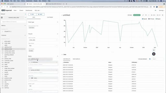Collapse the Time section
This screenshot has height=93, width=166.
click(x=58, y=34)
